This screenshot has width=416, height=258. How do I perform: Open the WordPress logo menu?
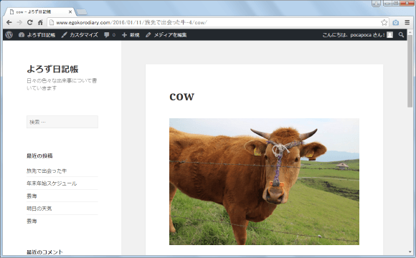9,34
